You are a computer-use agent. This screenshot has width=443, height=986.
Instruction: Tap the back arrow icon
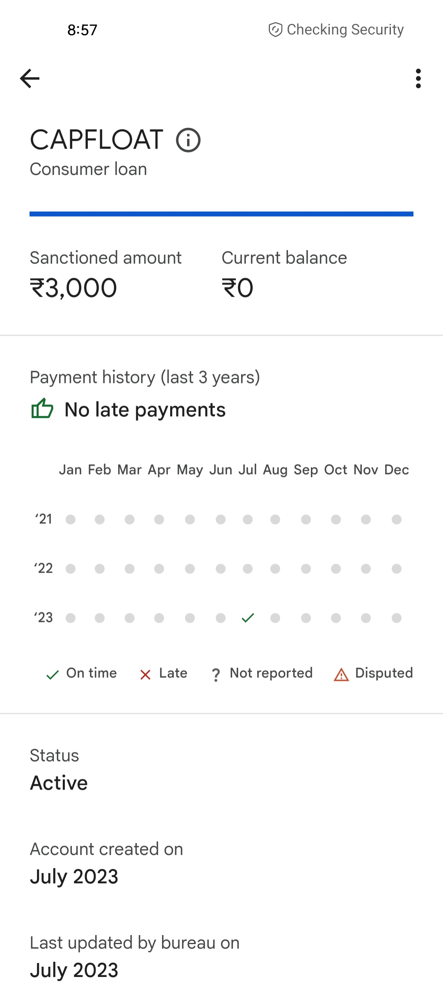(30, 78)
